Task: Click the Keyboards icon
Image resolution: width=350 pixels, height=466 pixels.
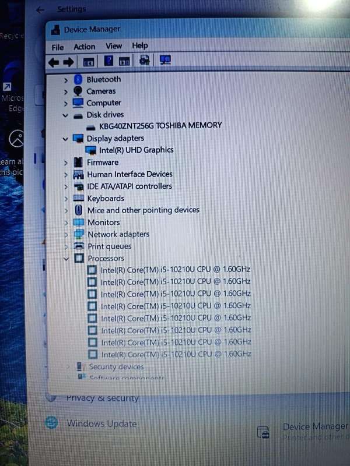Action: [79, 198]
